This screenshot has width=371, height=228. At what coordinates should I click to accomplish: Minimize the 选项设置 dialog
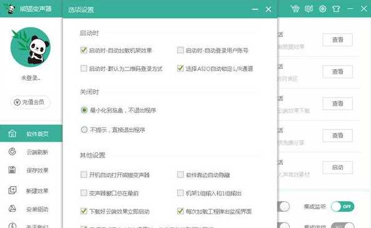tap(255, 9)
